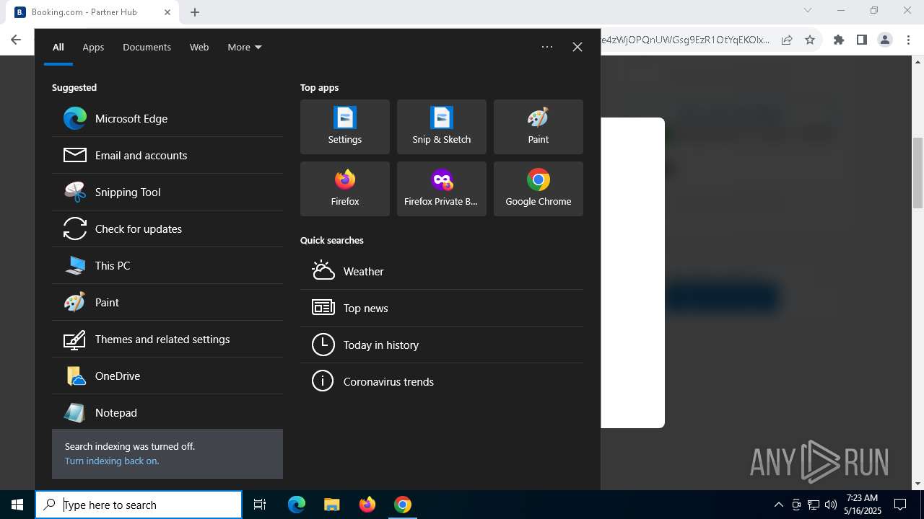Search Weather quick search
The height and width of the screenshot is (519, 924).
[442, 271]
